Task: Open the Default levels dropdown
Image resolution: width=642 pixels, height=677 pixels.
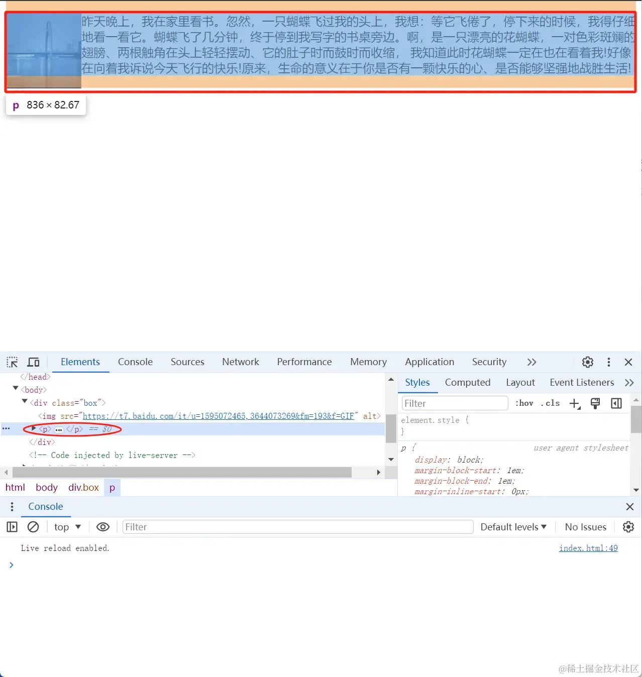Action: coord(513,527)
